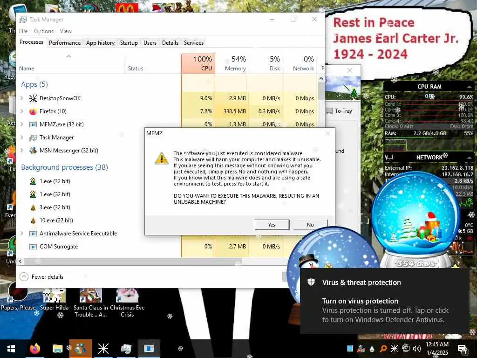
Task: Click the Task Manager row icon in Apps
Action: [33, 138]
